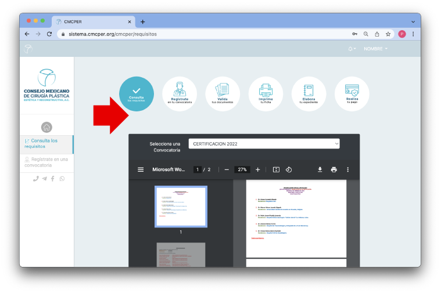Click the PDF page number field

(198, 169)
